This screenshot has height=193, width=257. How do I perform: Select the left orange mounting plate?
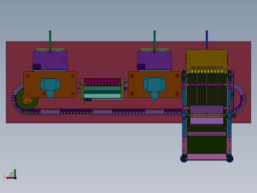50,85
